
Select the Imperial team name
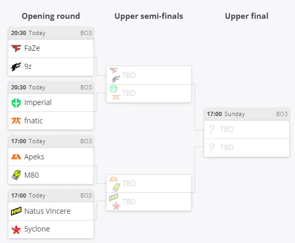pyautogui.click(x=38, y=102)
